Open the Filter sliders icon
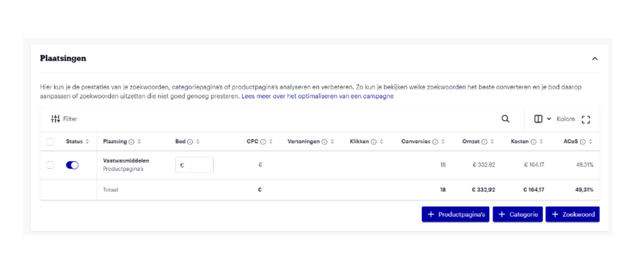Image resolution: width=640 pixels, height=273 pixels. pos(55,119)
